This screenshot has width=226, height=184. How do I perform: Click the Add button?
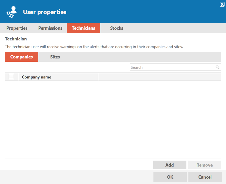coord(170,165)
